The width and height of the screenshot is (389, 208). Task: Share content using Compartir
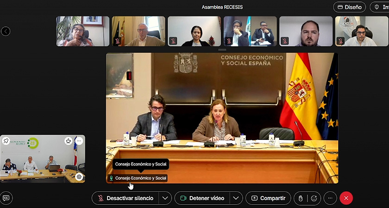tap(268, 198)
